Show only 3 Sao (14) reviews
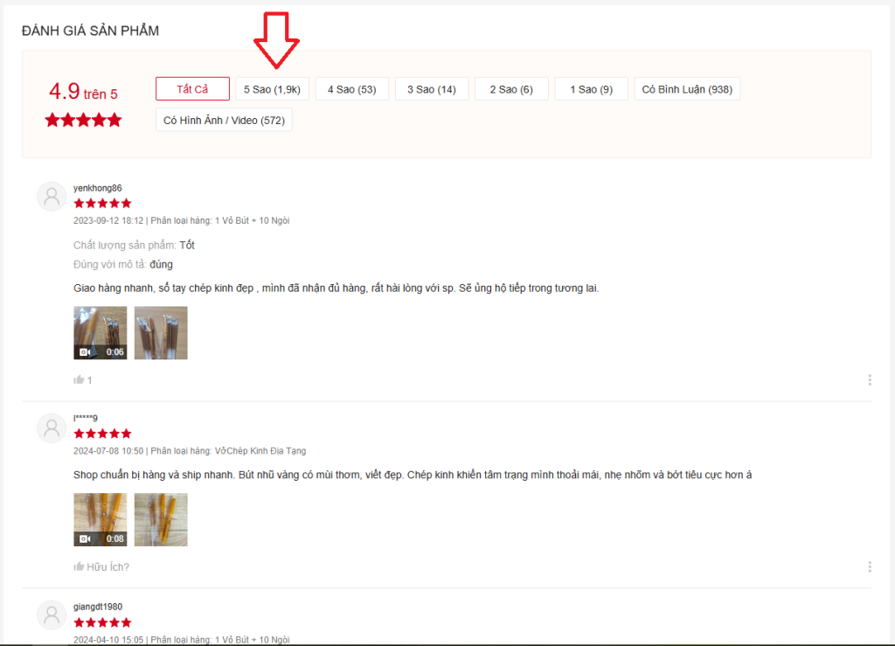Image resolution: width=895 pixels, height=646 pixels. coord(432,89)
